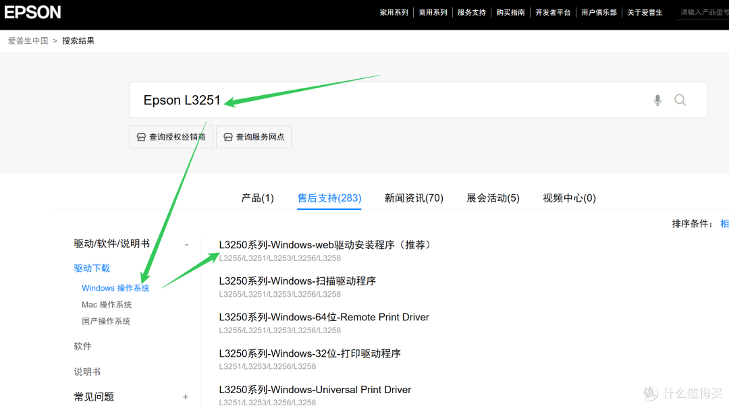Screen dimensions: 729x408
Task: Open the 家用系列 menu
Action: point(394,13)
